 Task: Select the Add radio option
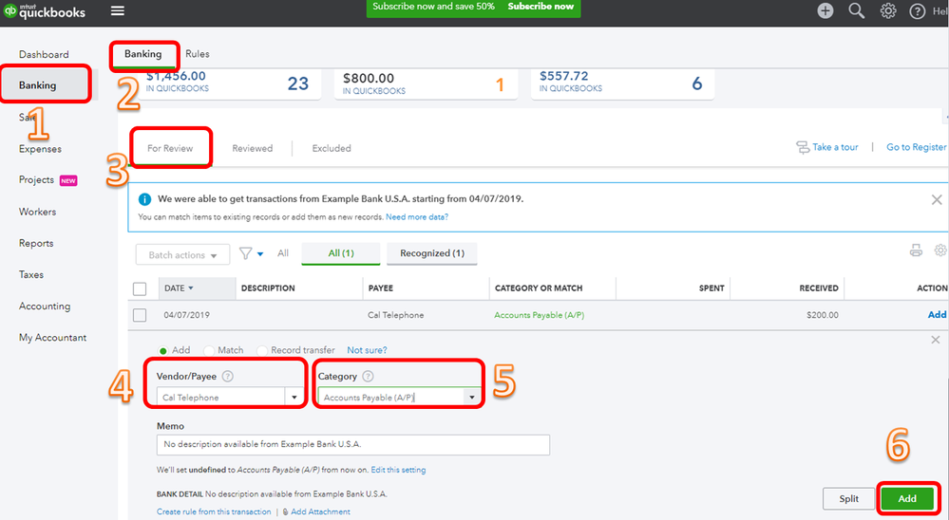162,351
